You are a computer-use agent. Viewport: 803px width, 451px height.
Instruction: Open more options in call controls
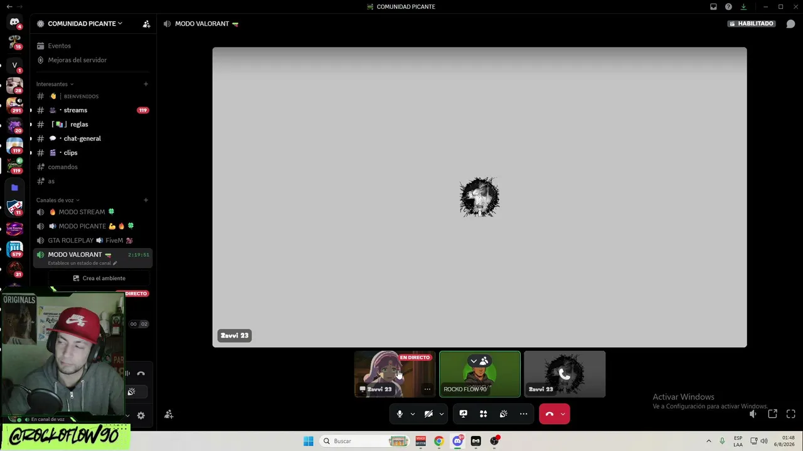coord(523,414)
